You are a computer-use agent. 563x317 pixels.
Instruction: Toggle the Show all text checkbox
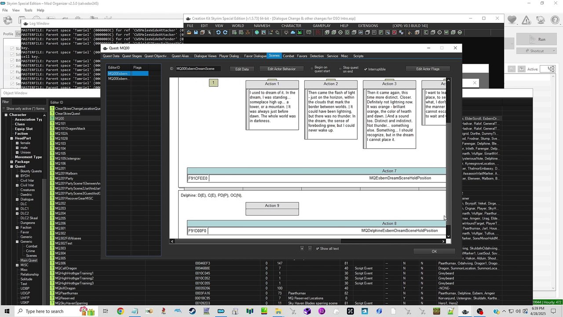click(x=318, y=249)
